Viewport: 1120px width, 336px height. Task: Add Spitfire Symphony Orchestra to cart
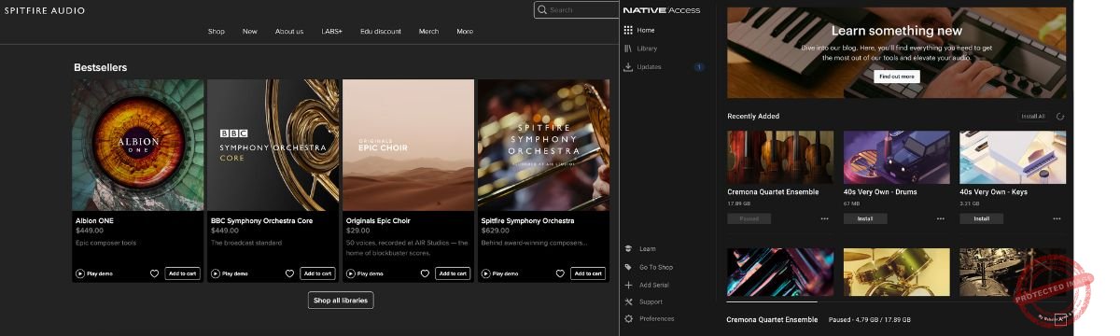point(588,273)
